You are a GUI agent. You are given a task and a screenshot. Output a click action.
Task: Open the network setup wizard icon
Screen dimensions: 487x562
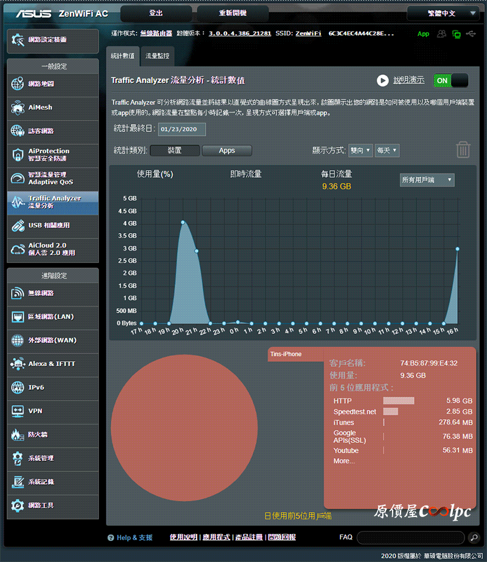[x=18, y=40]
